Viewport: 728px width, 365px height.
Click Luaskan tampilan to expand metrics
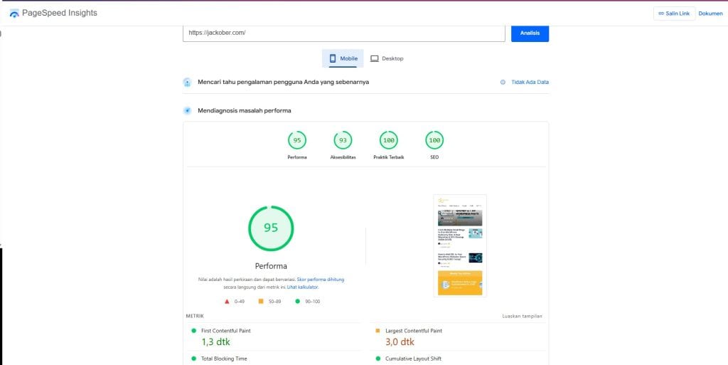click(x=523, y=316)
